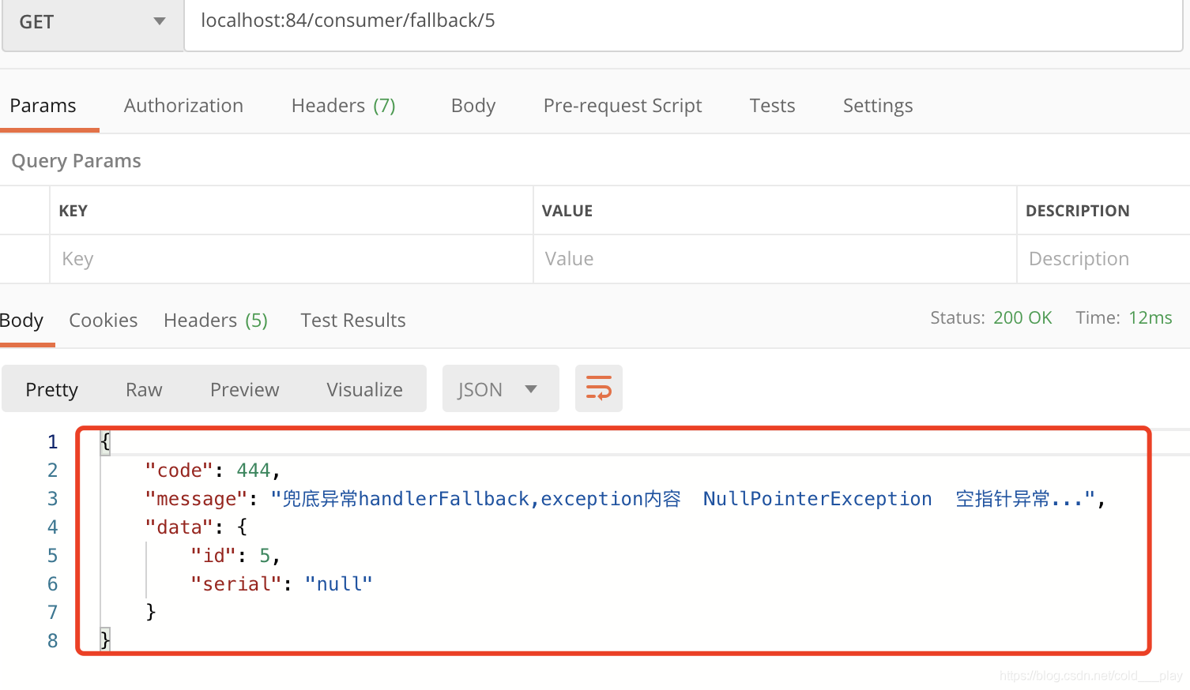Click the DESCRIPTION column header
The width and height of the screenshot is (1190, 690).
(1078, 211)
